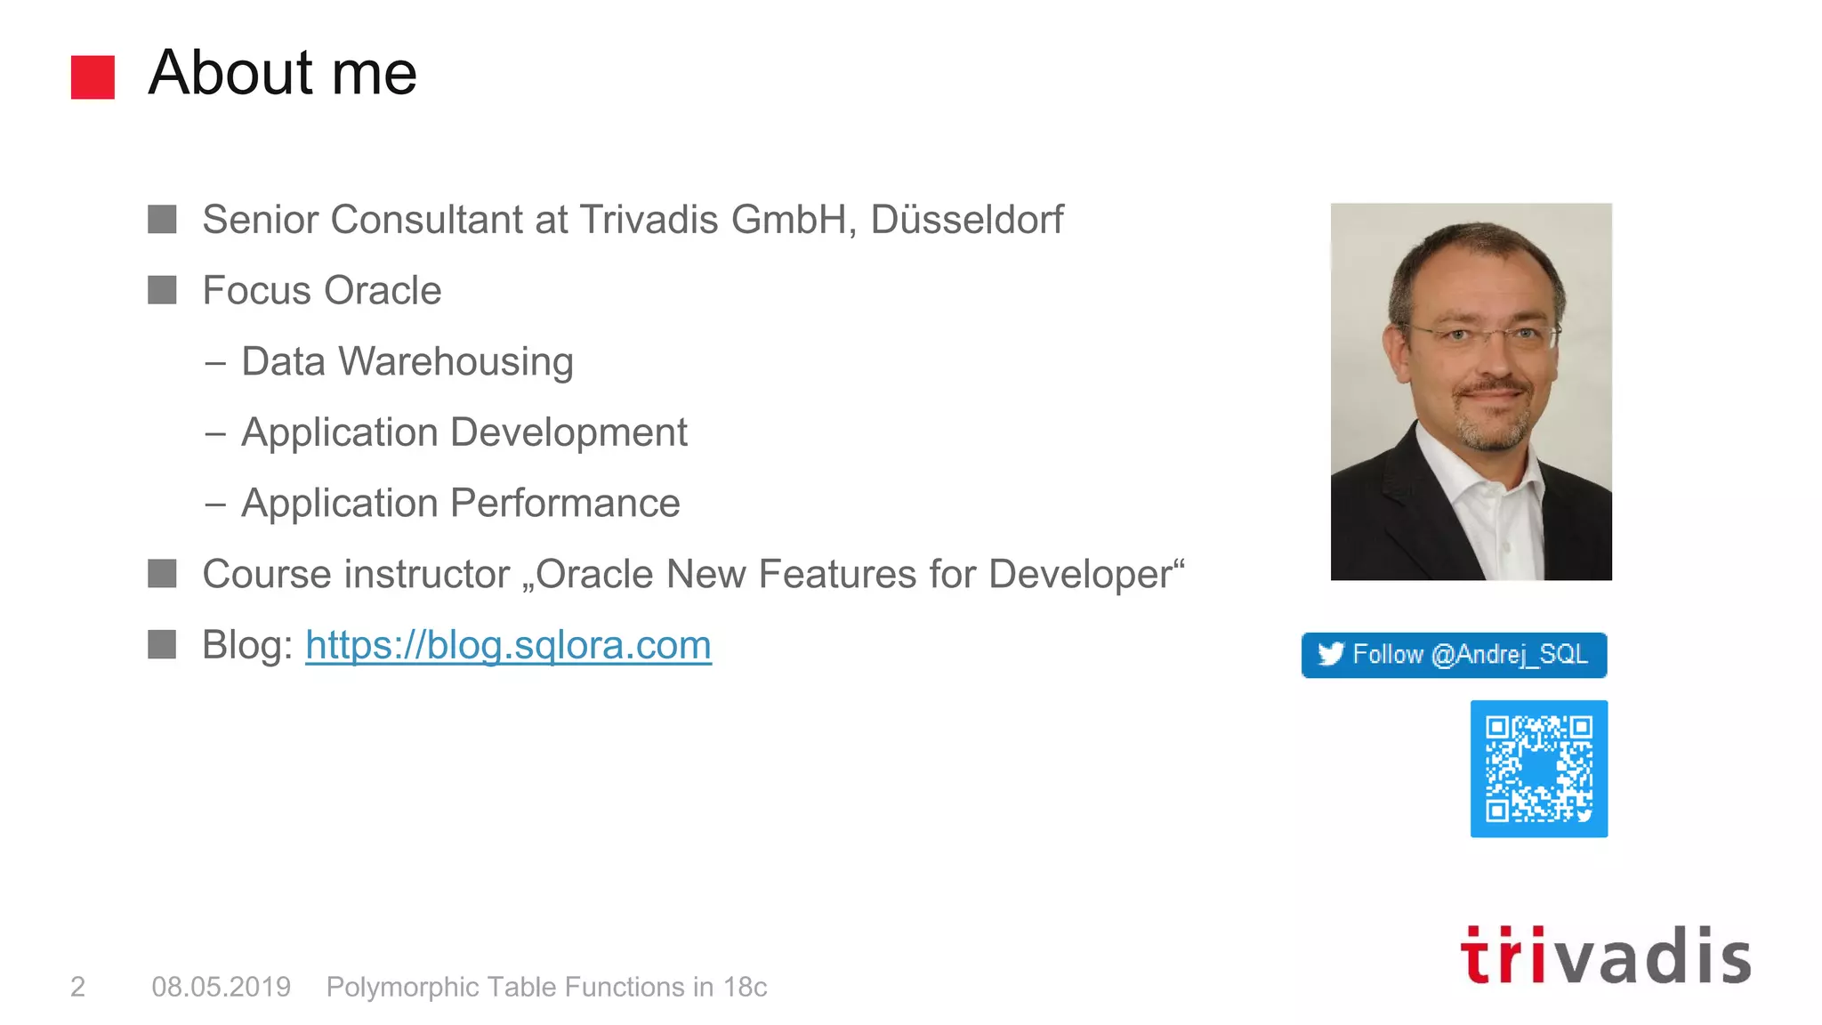
Task: Click the Polymorphic Table Functions footer text
Action: 546,987
